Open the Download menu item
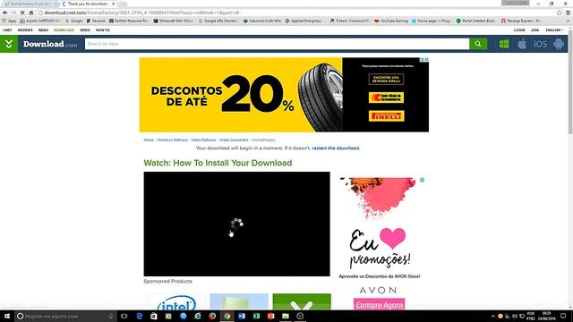The image size is (573, 322). coord(64,30)
